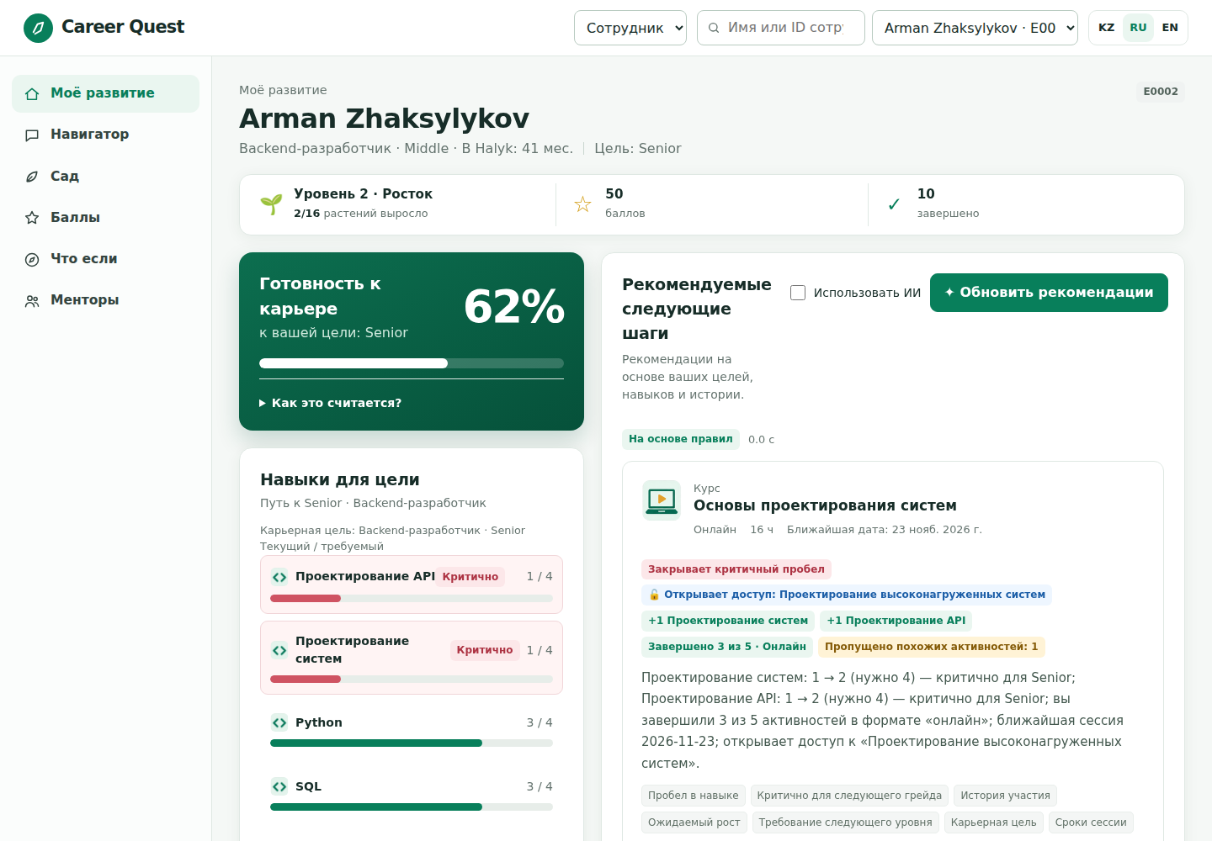Open course Основы проектирования систем
Image resolution: width=1212 pixels, height=841 pixels.
[x=825, y=505]
